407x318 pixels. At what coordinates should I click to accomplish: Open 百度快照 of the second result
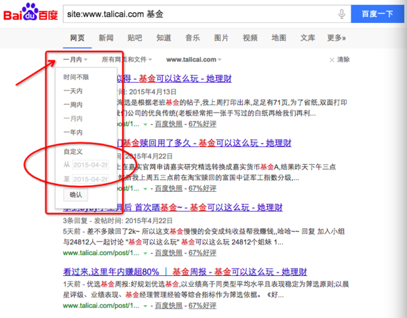tap(169, 188)
